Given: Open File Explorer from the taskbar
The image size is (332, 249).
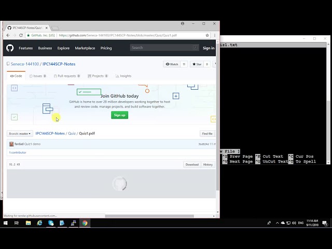Looking at the screenshot, I should (28, 223).
